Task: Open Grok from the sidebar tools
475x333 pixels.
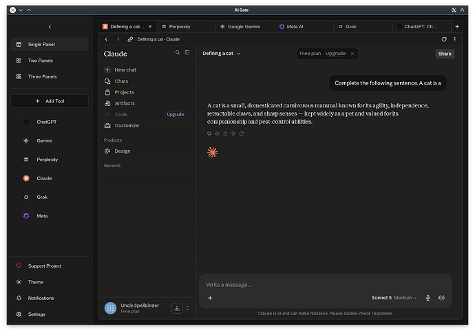Action: [42, 197]
